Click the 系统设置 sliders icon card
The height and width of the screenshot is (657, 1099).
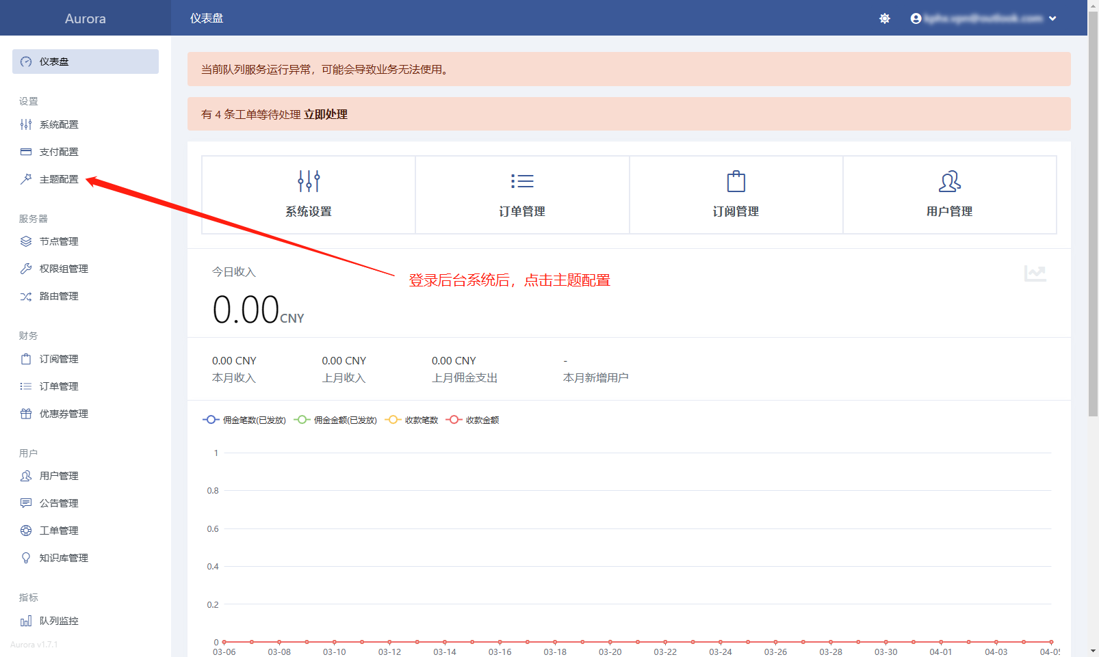(x=309, y=194)
